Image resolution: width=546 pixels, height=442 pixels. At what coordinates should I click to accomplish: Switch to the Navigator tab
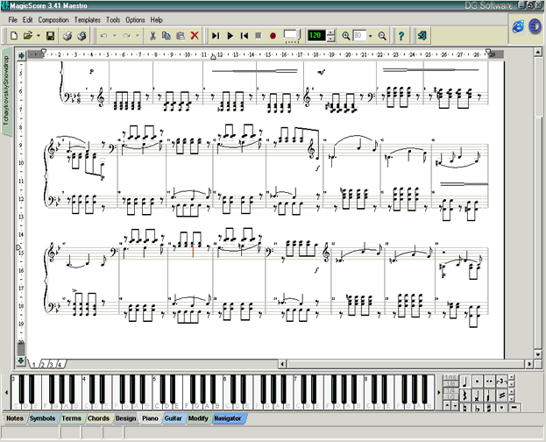coord(228,418)
